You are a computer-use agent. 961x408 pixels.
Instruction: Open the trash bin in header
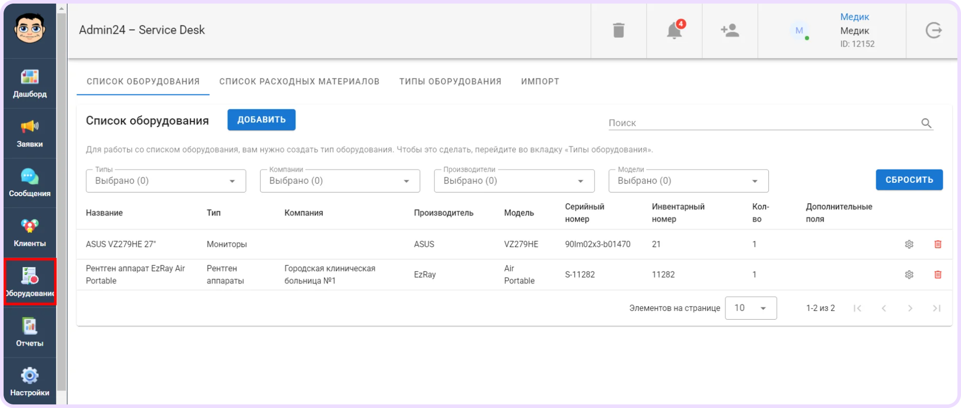click(x=619, y=30)
